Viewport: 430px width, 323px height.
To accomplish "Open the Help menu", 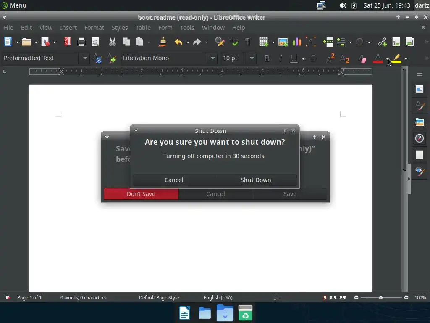I will pos(239,28).
